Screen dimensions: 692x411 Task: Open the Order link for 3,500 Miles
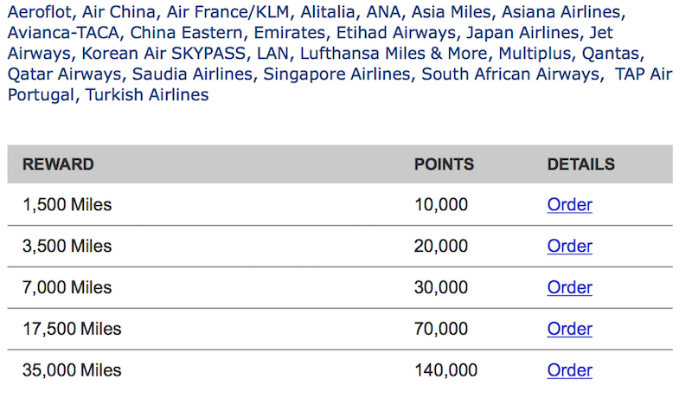569,246
